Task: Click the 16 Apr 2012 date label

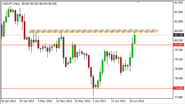Action: tap(9, 101)
